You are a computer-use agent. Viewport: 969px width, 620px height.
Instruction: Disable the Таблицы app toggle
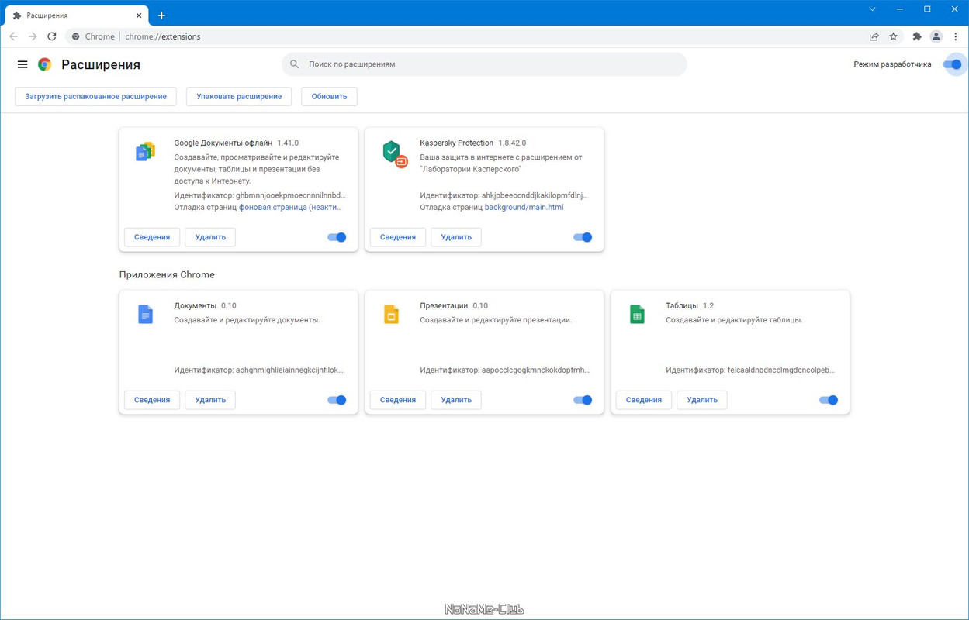coord(829,400)
